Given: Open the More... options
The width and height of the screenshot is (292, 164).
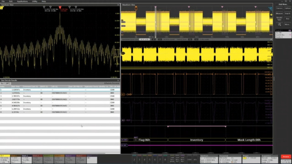Looking at the screenshot, I should (287, 24).
